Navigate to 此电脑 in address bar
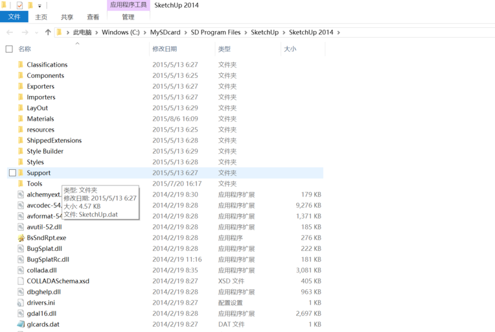This screenshot has width=495, height=332. coord(82,32)
